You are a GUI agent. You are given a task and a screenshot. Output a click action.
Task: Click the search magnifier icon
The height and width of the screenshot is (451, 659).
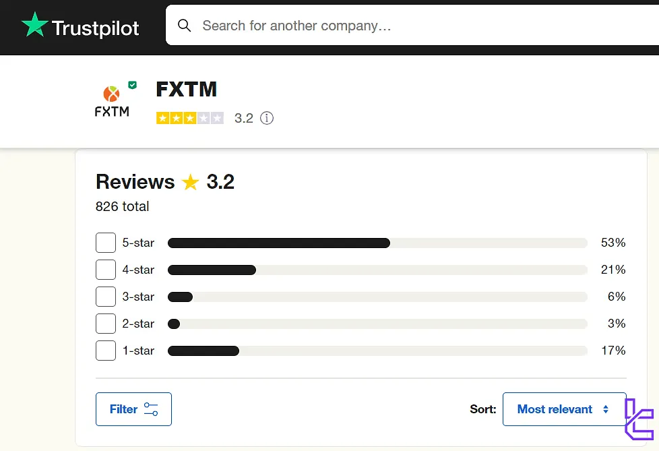pyautogui.click(x=184, y=26)
